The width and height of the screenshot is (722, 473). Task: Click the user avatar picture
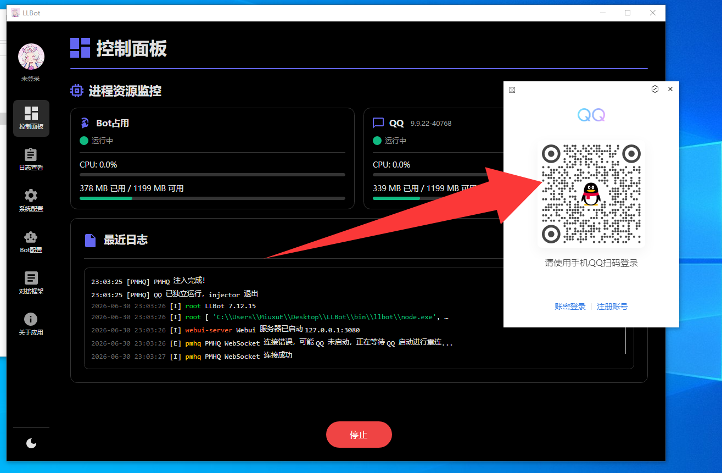pyautogui.click(x=31, y=56)
